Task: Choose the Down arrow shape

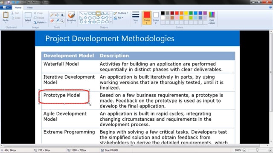Action: [x=81, y=22]
